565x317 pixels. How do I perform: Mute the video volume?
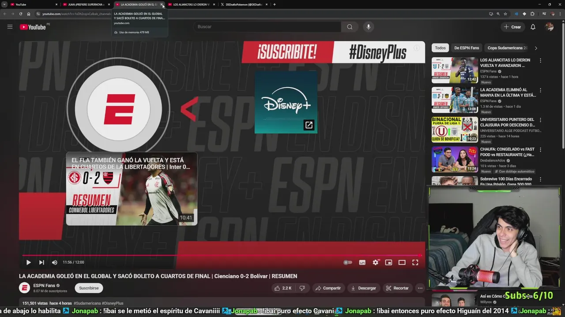(54, 262)
